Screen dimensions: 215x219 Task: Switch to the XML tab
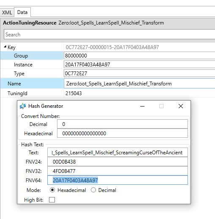tap(7, 12)
